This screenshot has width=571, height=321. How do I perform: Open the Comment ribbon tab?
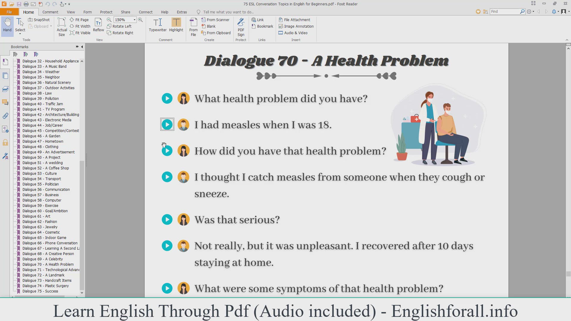50,12
